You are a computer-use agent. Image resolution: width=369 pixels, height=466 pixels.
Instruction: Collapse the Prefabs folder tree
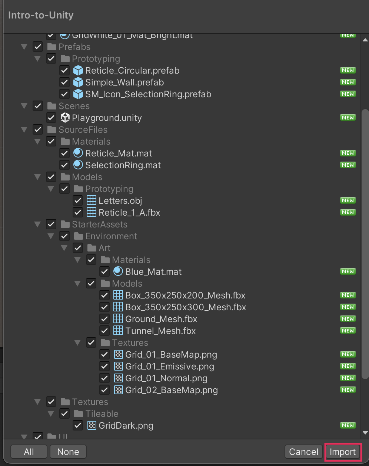tap(24, 47)
